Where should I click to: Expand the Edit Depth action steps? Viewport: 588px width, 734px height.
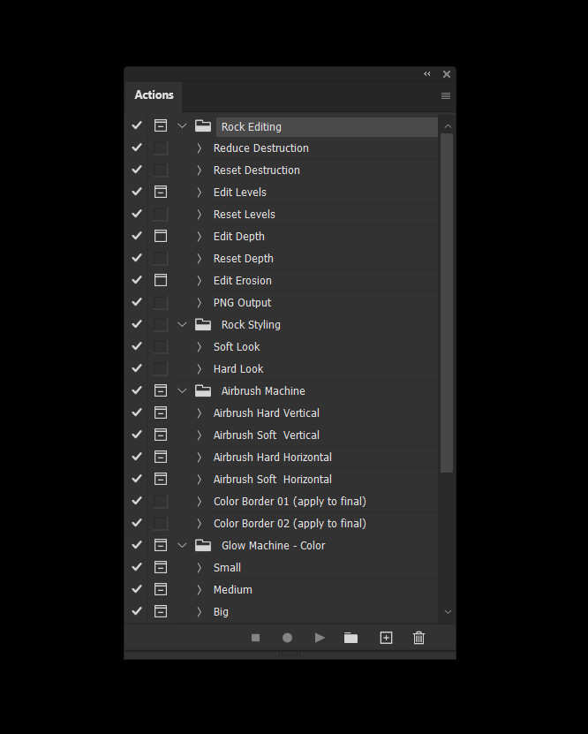pos(199,237)
